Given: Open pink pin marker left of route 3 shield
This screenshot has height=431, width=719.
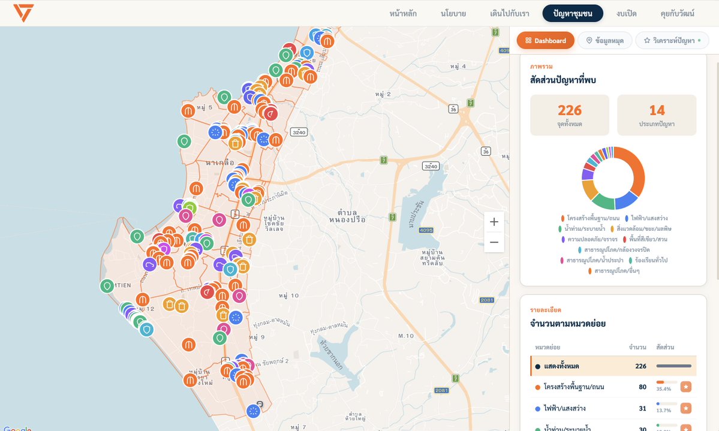Looking at the screenshot, I should (219, 220).
